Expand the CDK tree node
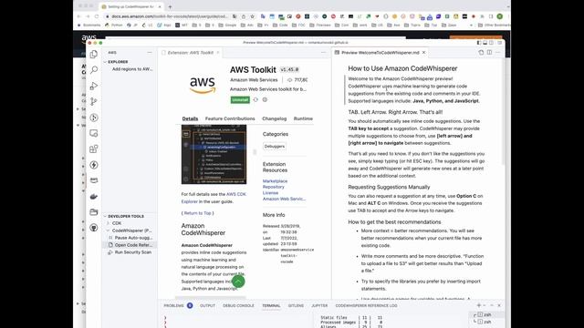 [109, 223]
